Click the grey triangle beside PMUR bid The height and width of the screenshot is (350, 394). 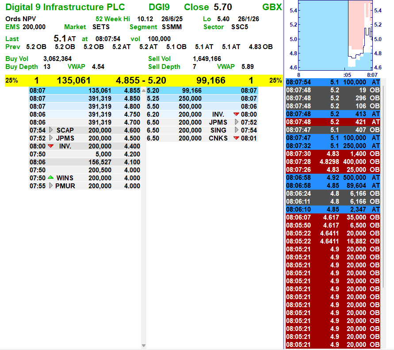(51, 186)
